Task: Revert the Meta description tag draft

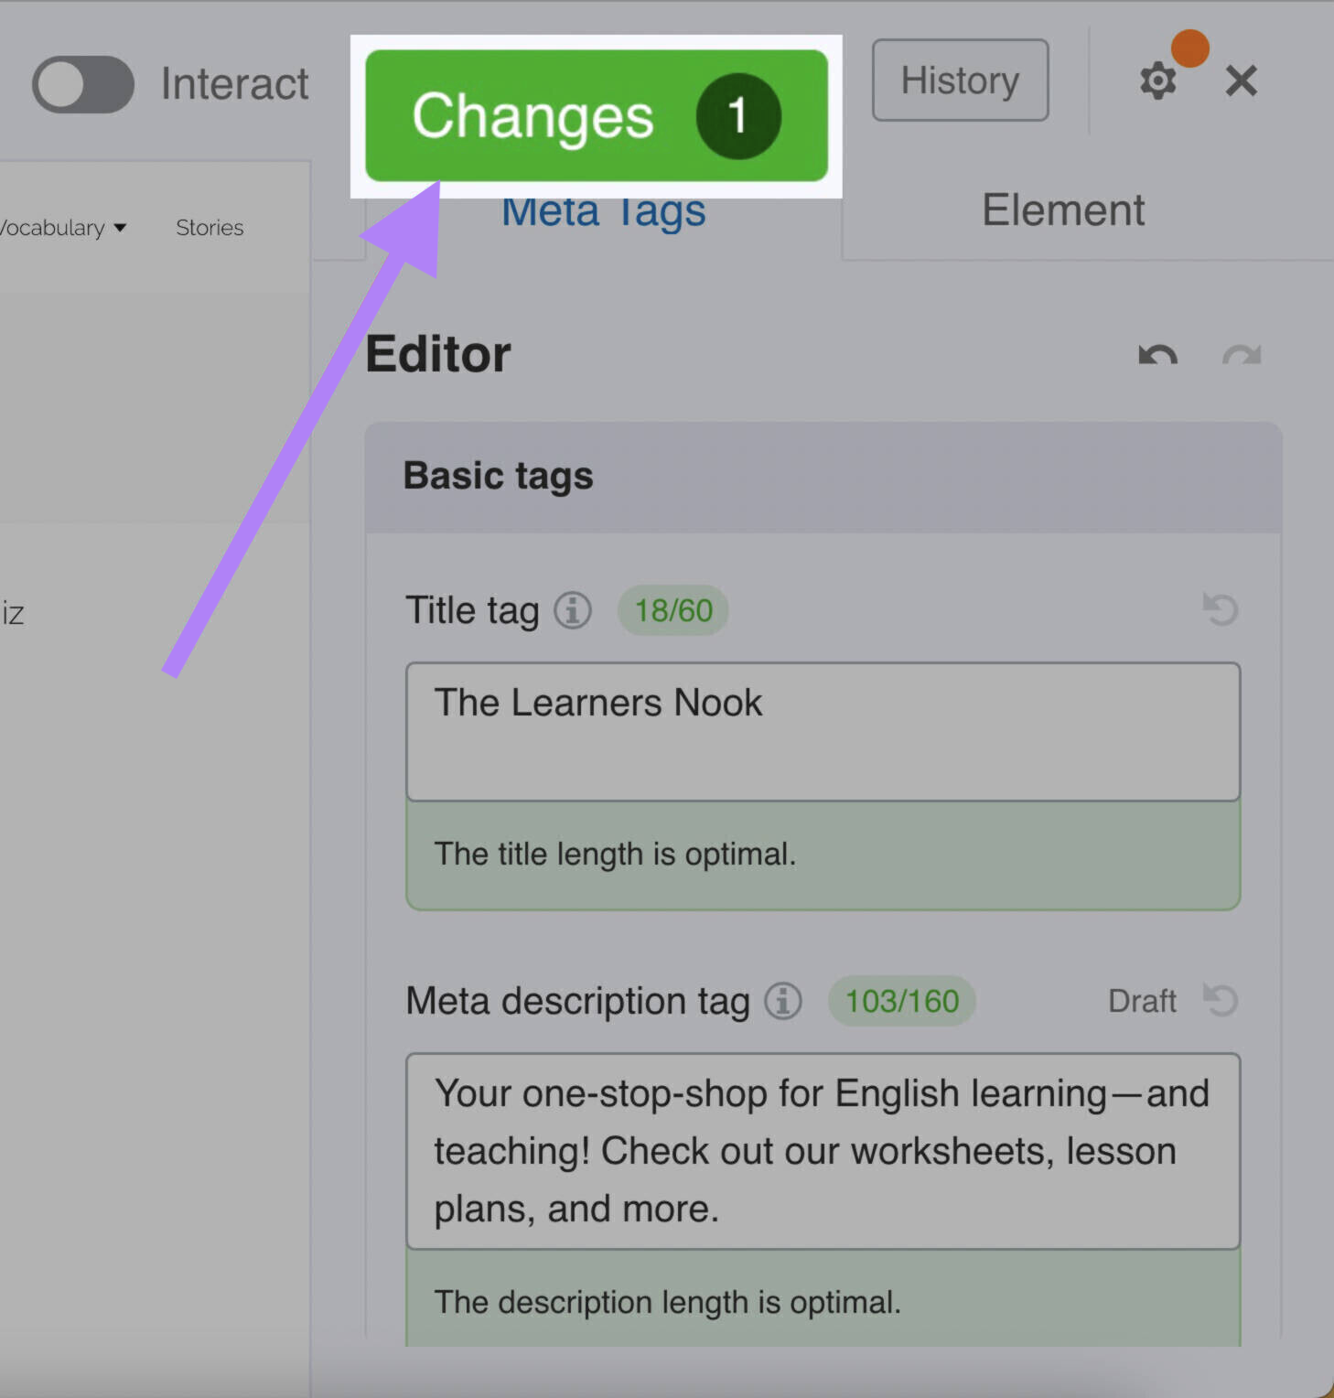Action: (1220, 1000)
